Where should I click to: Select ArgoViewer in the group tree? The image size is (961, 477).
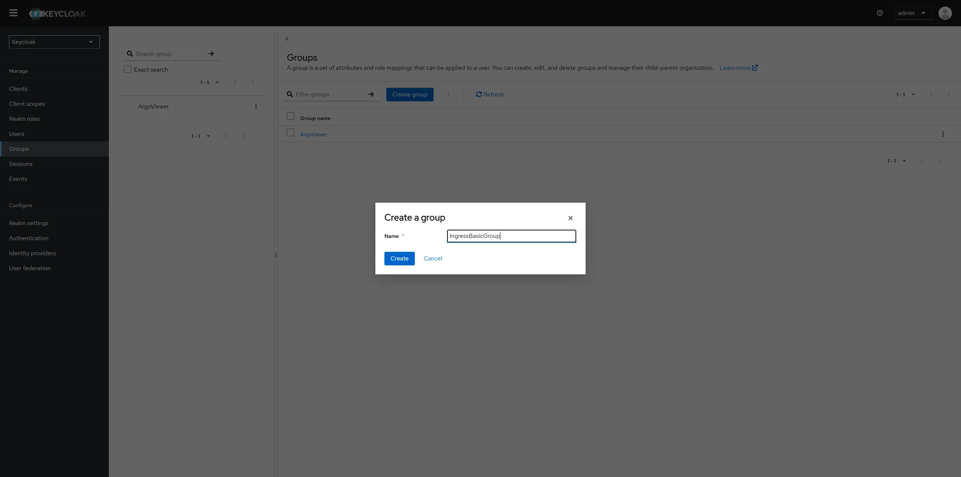point(154,107)
